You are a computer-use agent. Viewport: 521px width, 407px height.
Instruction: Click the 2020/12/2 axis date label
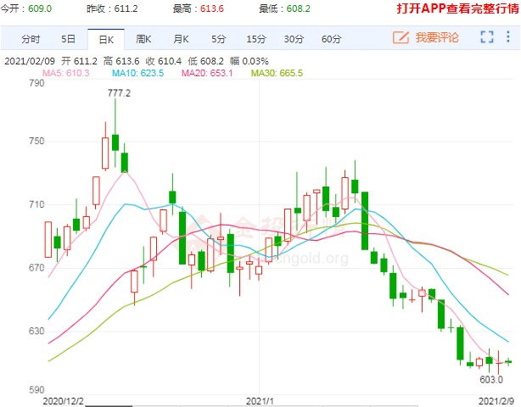63,401
